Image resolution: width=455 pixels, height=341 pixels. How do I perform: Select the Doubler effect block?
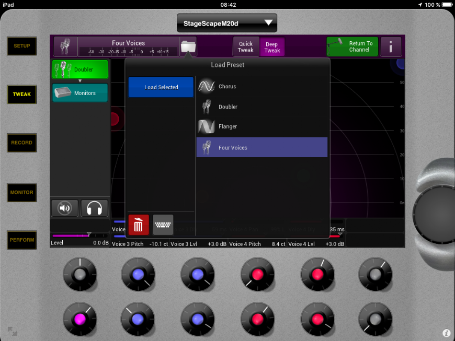(80, 69)
